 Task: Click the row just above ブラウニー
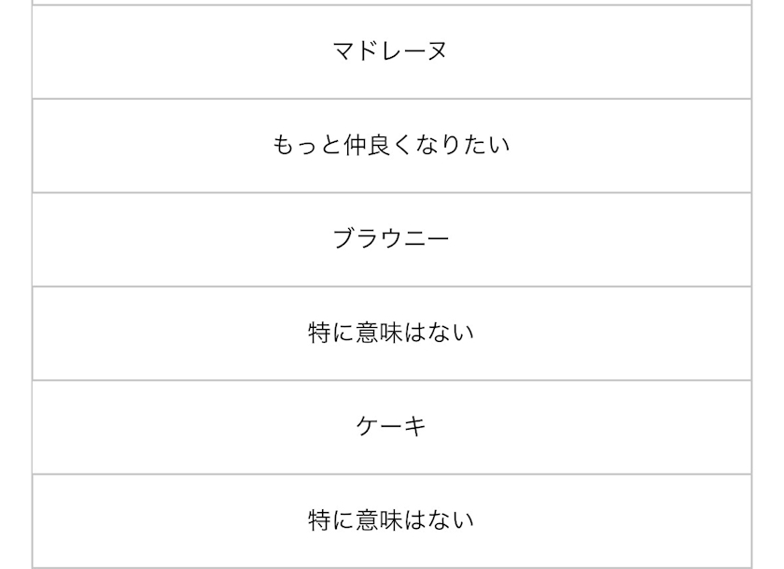tap(391, 146)
